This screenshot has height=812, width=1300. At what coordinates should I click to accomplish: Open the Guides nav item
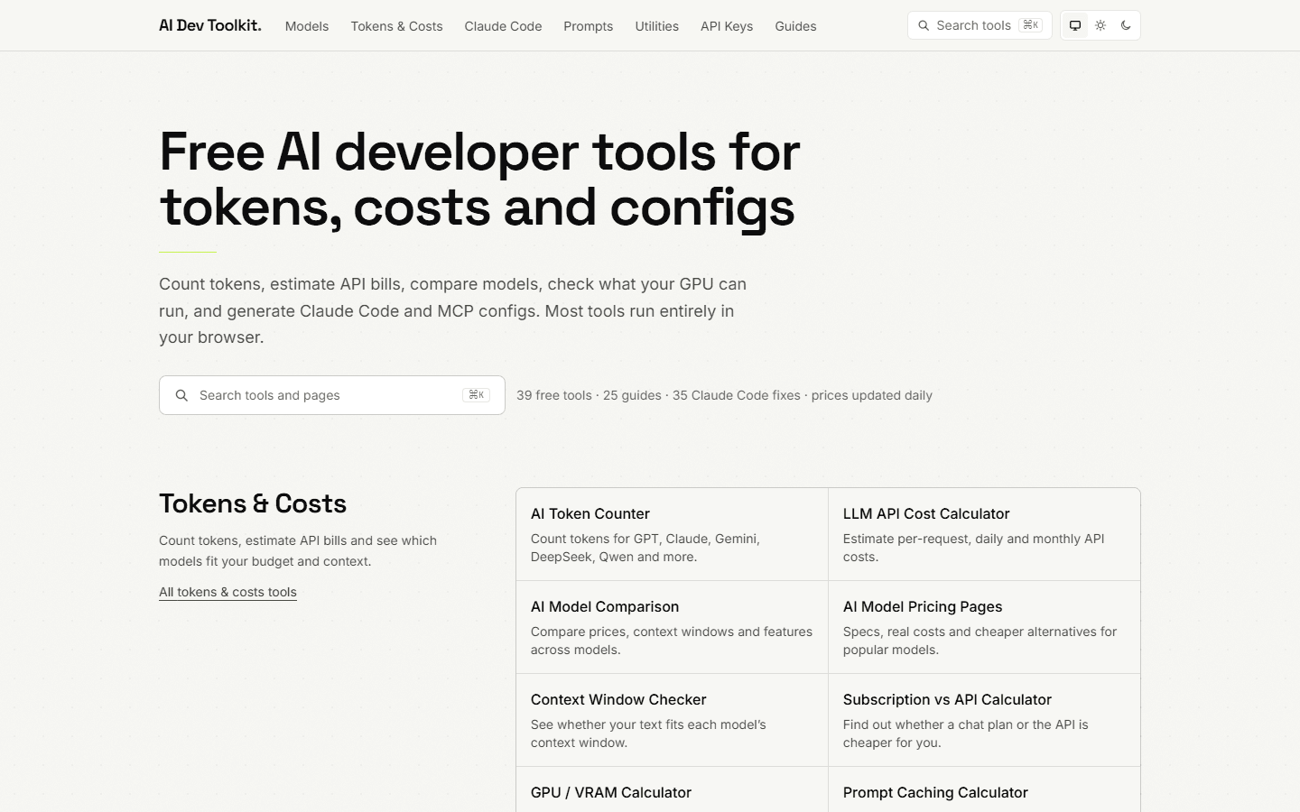795,26
